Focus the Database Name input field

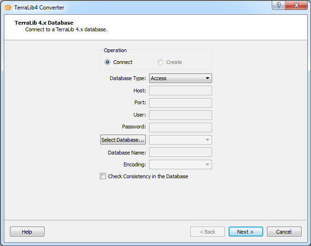pos(180,153)
